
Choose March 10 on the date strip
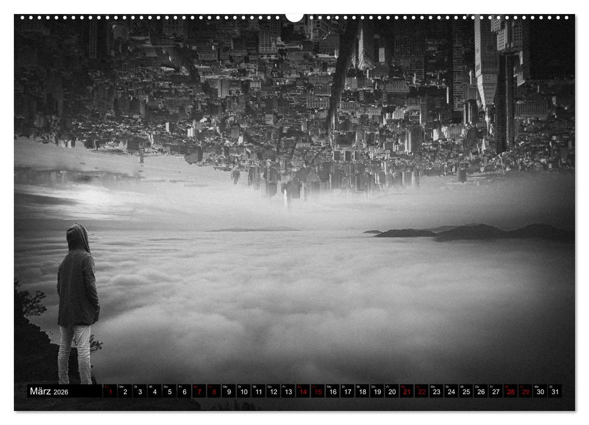[x=243, y=392]
